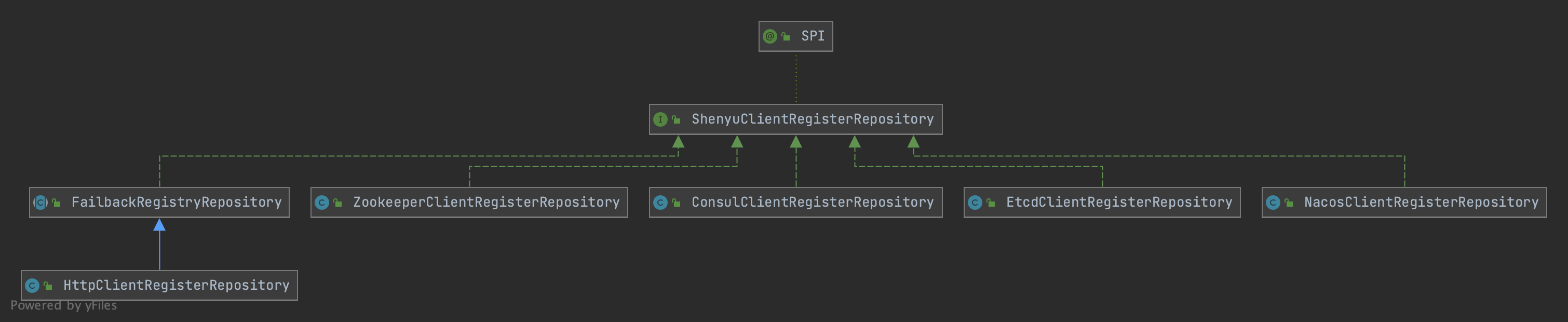Screen dimensions: 1568x322
Task: Click the green lock icon on SPI node
Action: pyautogui.click(x=786, y=36)
